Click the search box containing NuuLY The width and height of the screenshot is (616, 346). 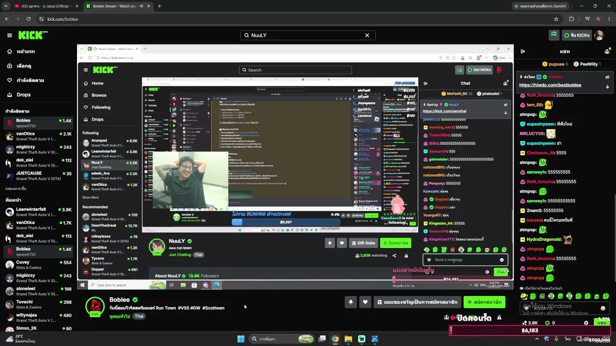point(308,35)
